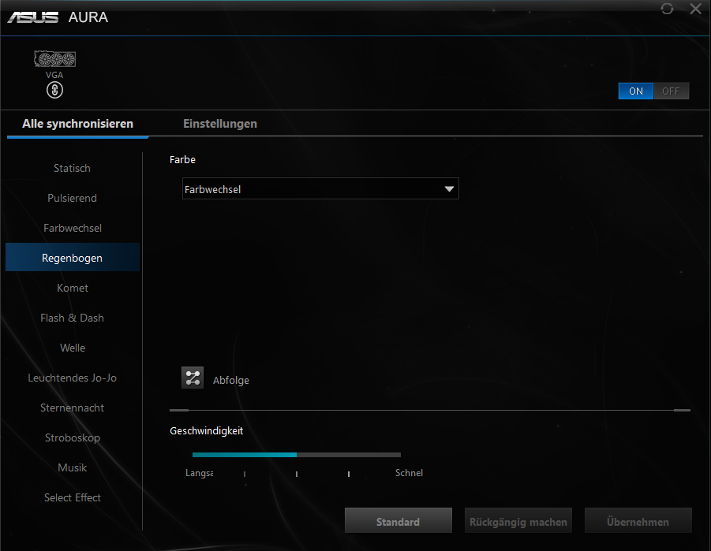The height and width of the screenshot is (551, 711).
Task: Select the Komet lighting effect
Action: point(72,288)
